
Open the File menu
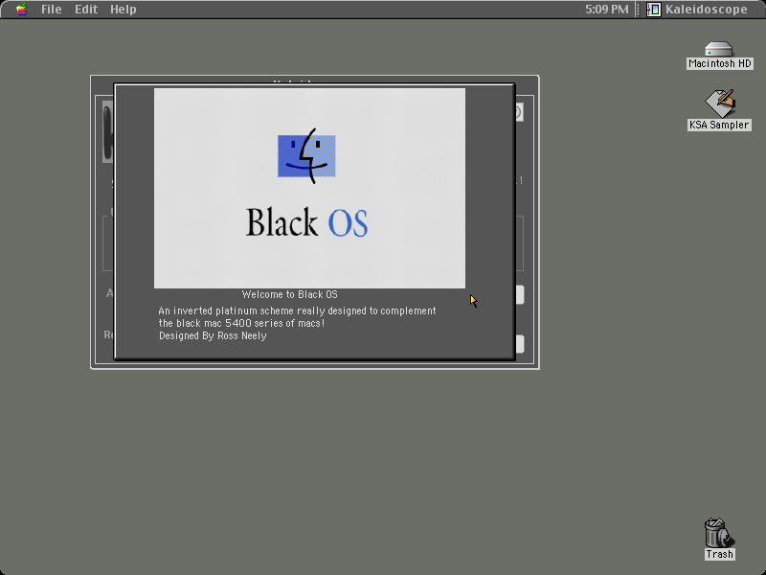(52, 10)
